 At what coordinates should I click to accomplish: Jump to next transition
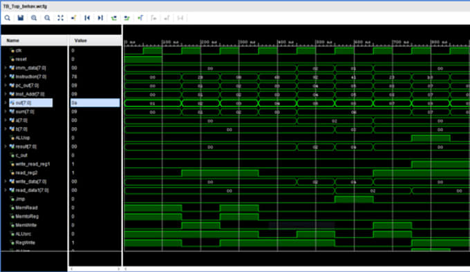[126, 18]
